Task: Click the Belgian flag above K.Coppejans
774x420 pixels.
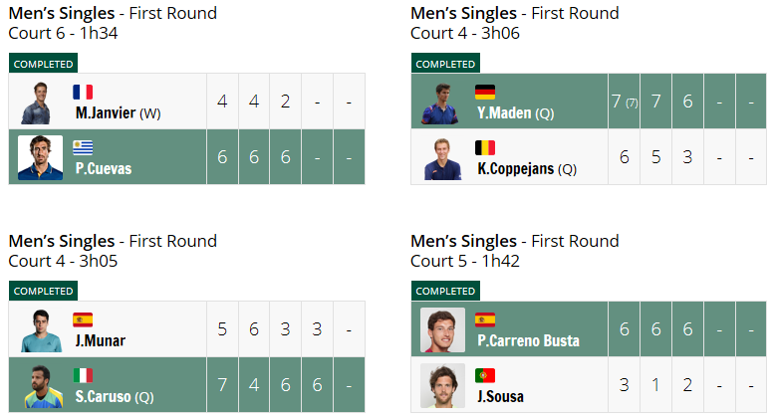Action: 485,148
